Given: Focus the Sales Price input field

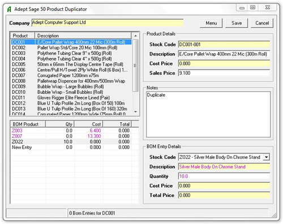Looking at the screenshot, I should (x=224, y=73).
